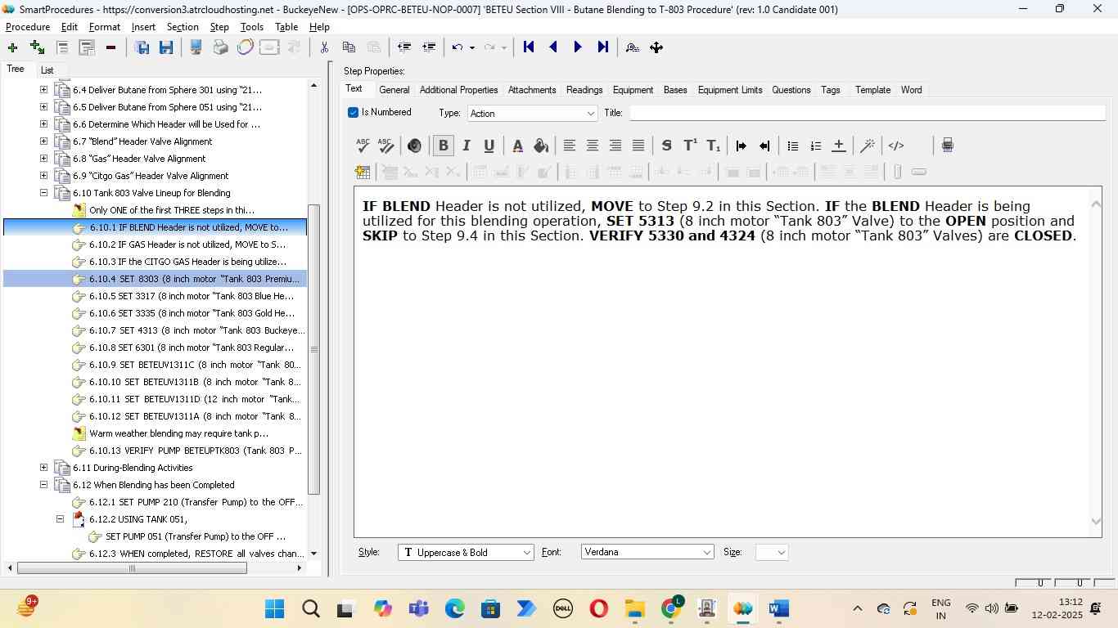Viewport: 1118px width, 628px height.
Task: Click the insert table icon
Action: pyautogui.click(x=363, y=172)
